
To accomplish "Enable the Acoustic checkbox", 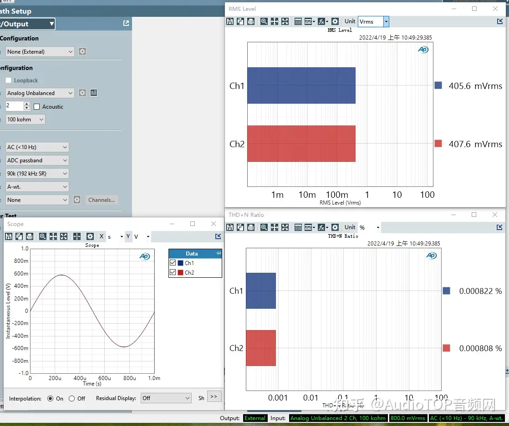I will [x=37, y=107].
